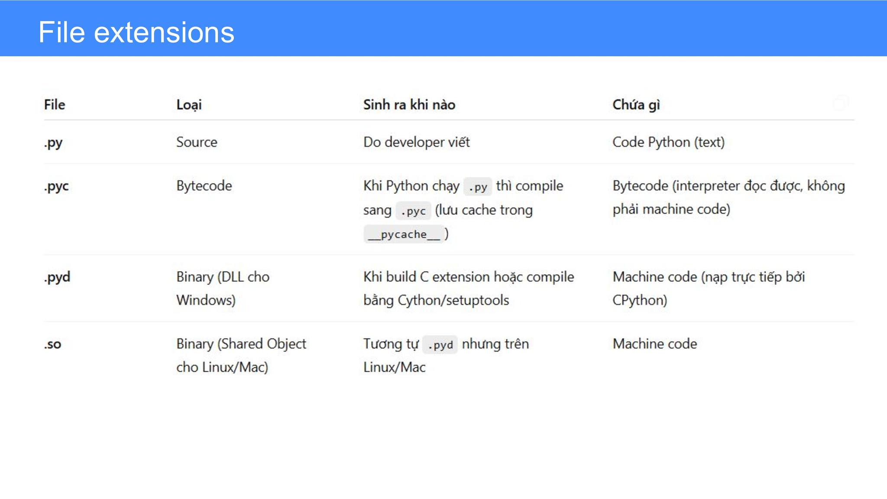Click the faint copy table icon
This screenshot has height=499, width=887.
click(841, 104)
